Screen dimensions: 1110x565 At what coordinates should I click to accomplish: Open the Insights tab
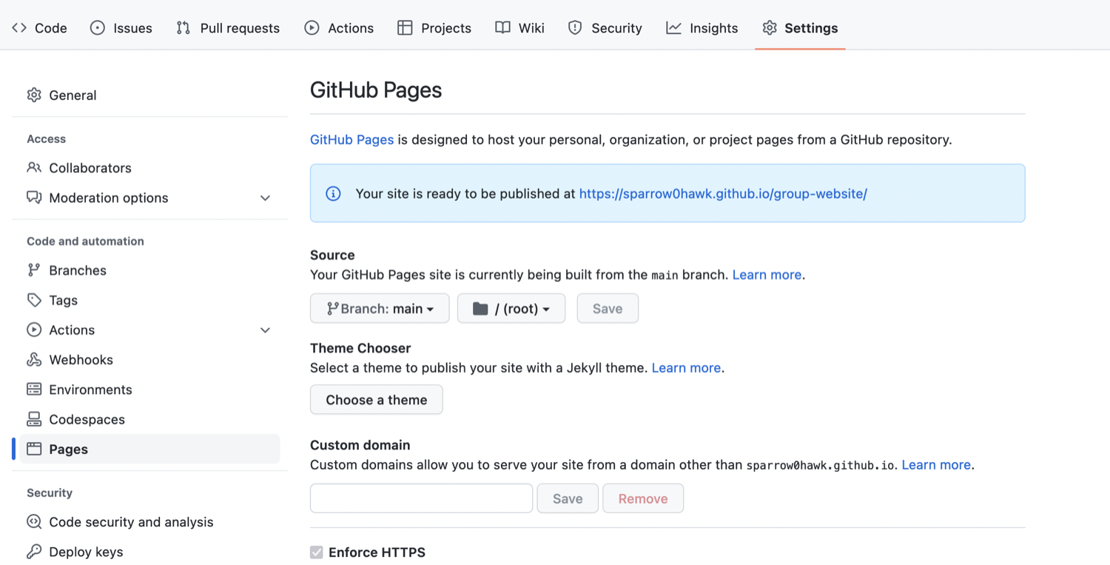click(x=702, y=28)
